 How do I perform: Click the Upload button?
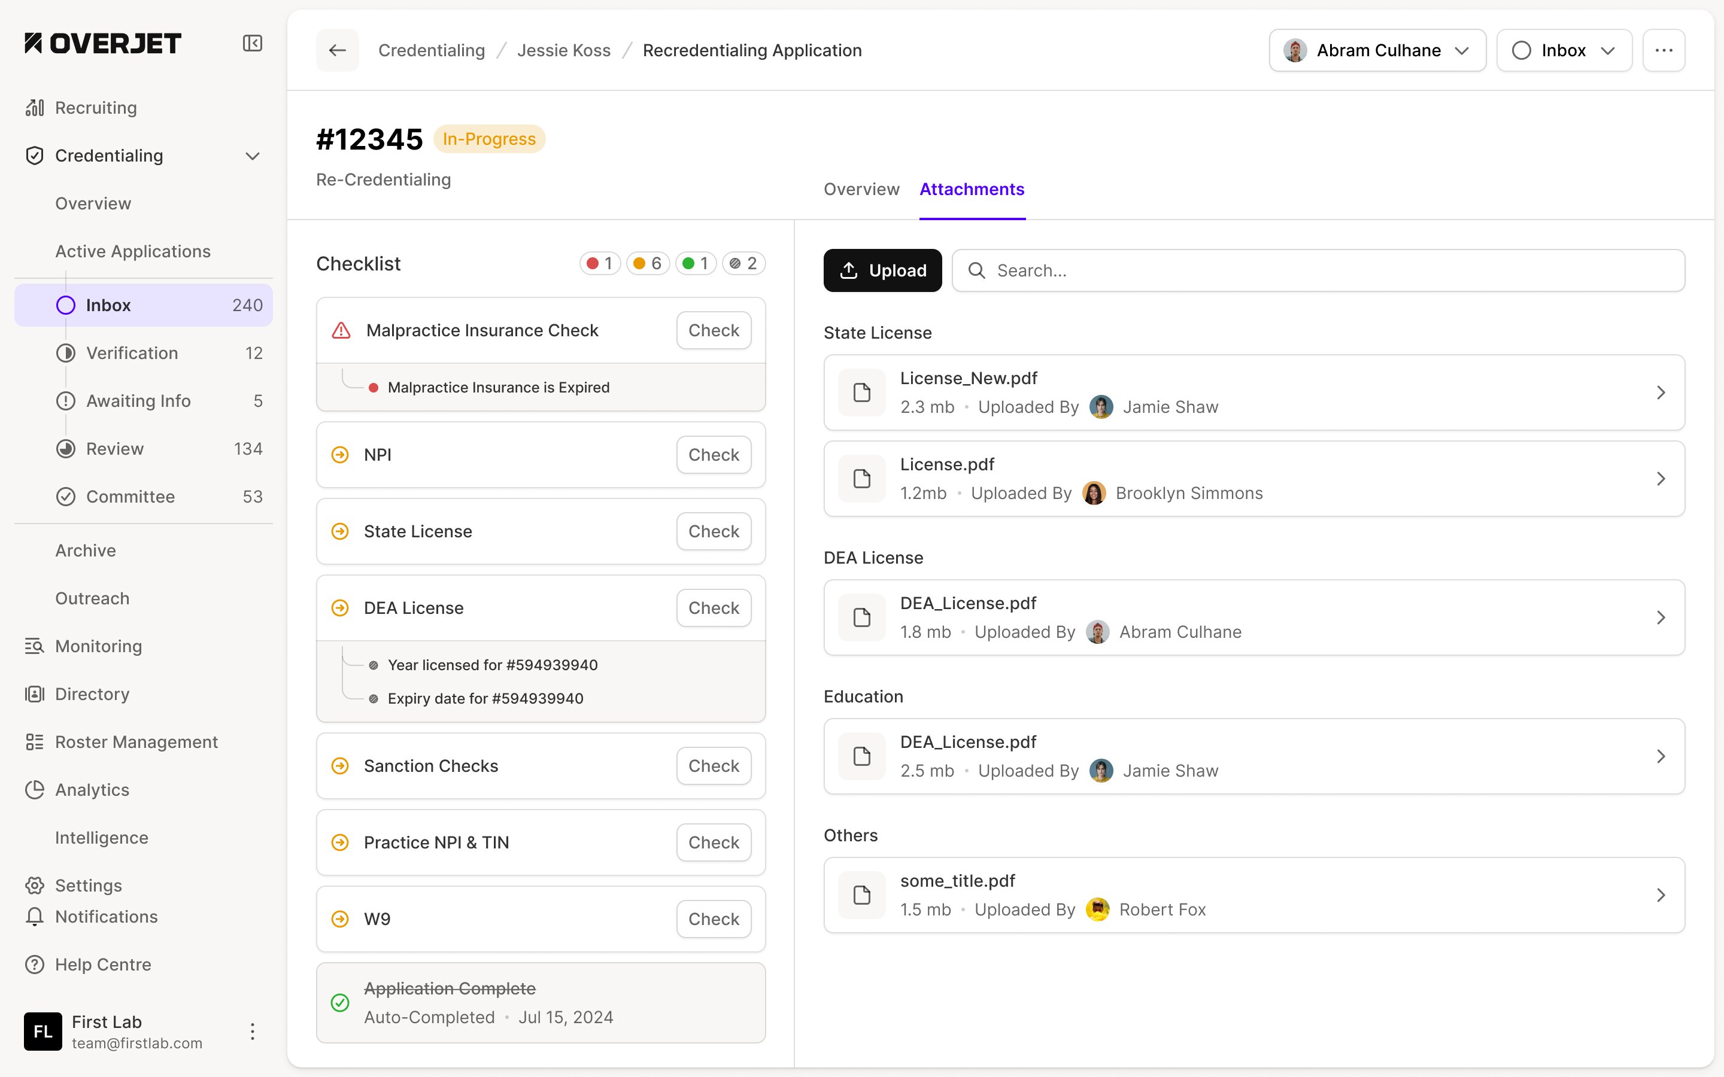point(882,270)
